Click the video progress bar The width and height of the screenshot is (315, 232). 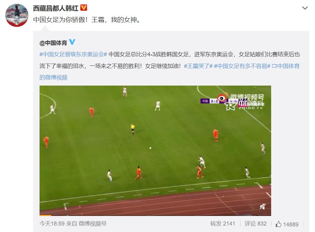tap(155, 215)
